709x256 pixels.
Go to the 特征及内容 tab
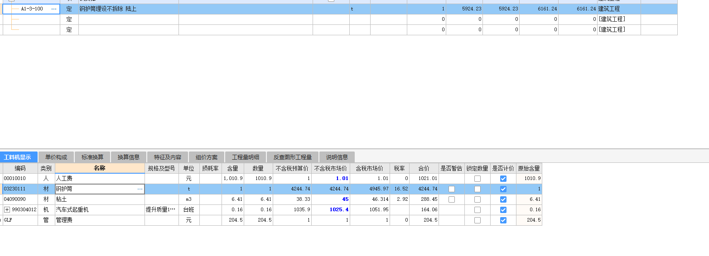point(168,157)
